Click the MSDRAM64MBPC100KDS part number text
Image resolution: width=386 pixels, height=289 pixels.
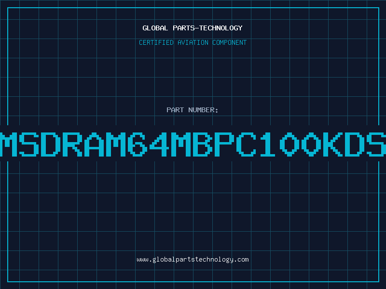[x=193, y=144]
